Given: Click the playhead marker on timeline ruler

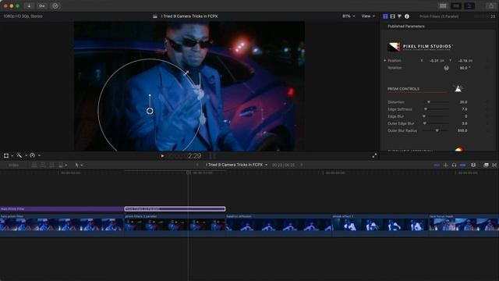Looking at the screenshot, I should [188, 173].
